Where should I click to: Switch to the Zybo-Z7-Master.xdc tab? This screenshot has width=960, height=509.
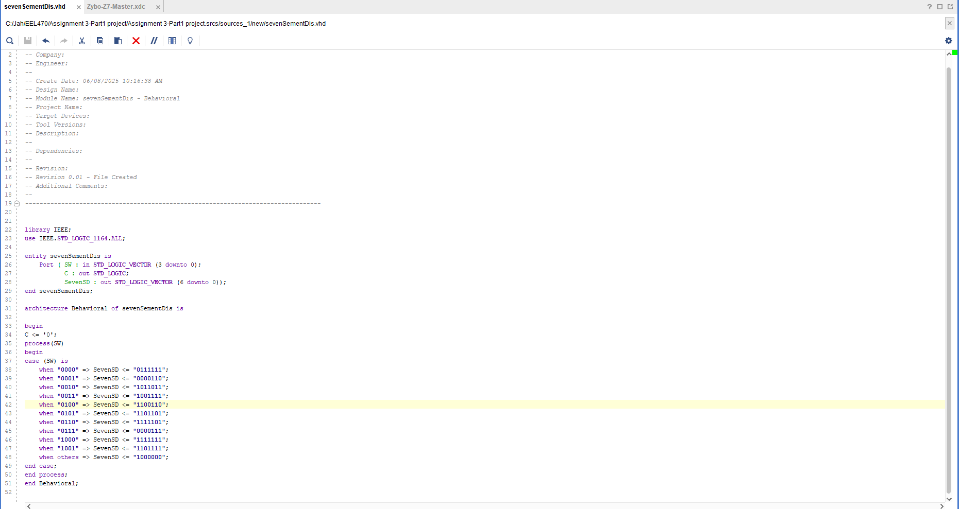click(116, 7)
